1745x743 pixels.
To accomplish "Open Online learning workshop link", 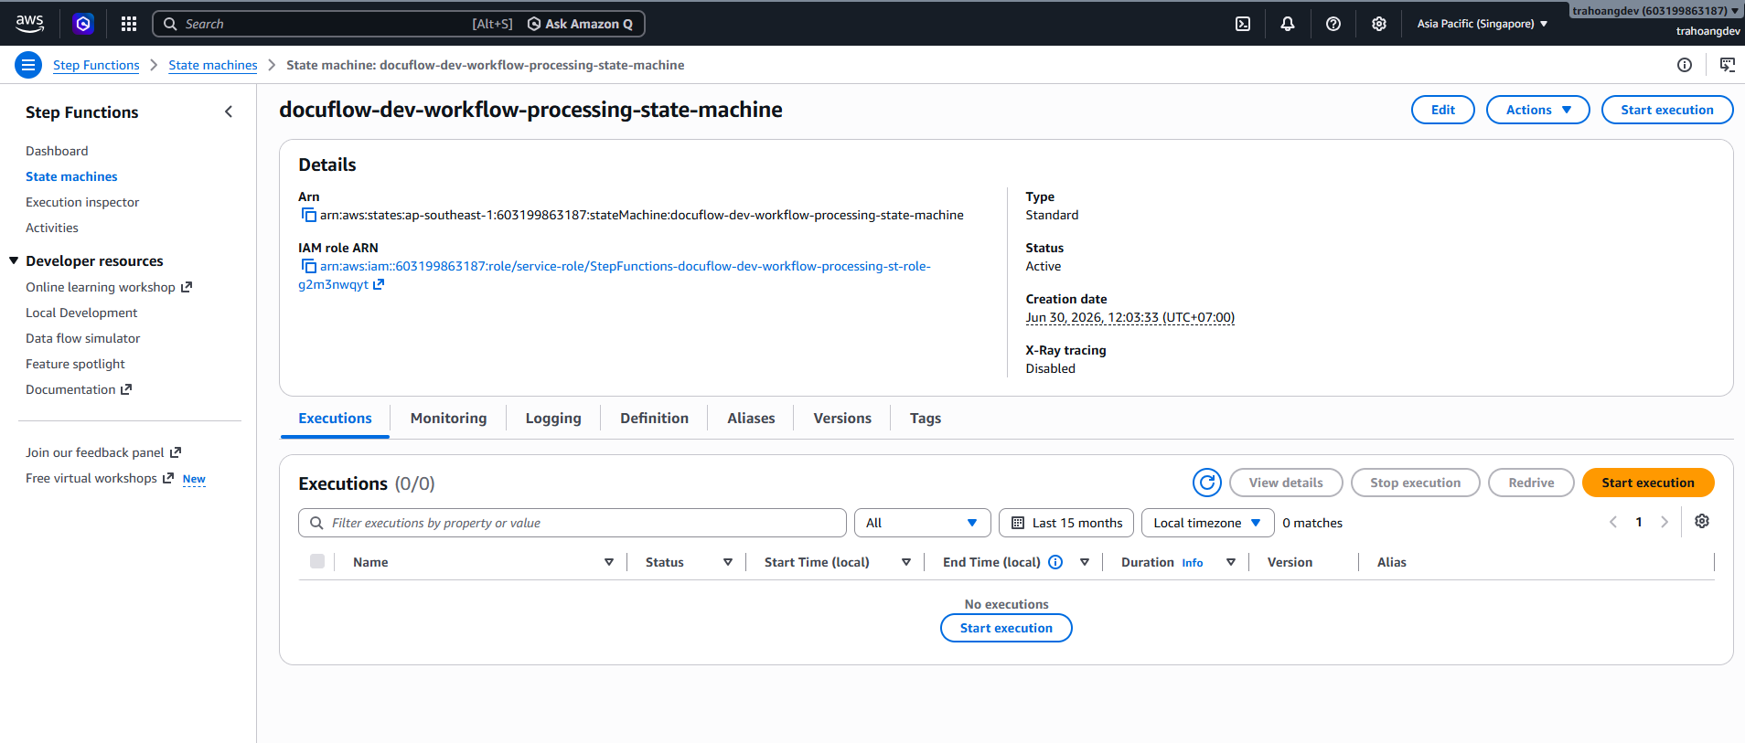I will [109, 287].
